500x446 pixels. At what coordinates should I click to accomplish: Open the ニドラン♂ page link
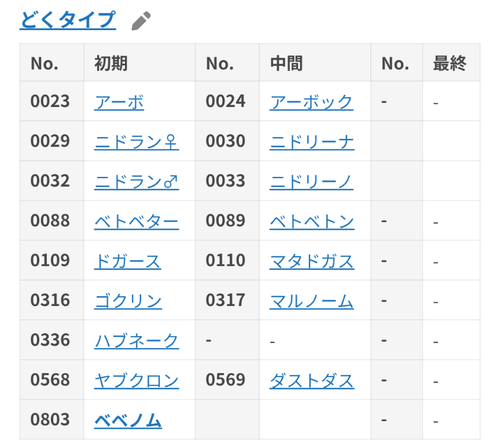136,182
